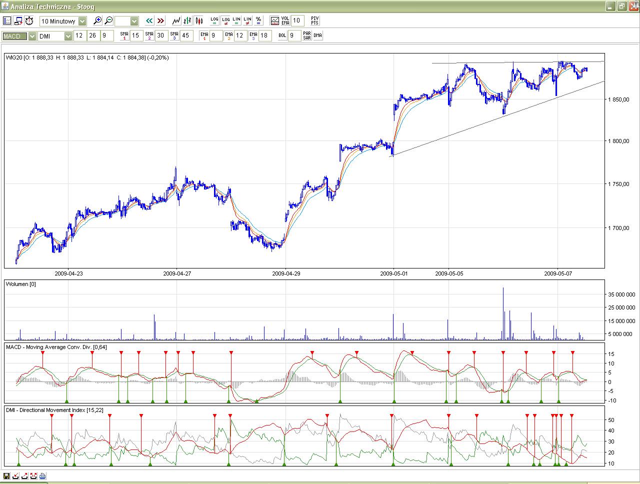Click the chart settings icon in top toolbar

pyautogui.click(x=7, y=21)
